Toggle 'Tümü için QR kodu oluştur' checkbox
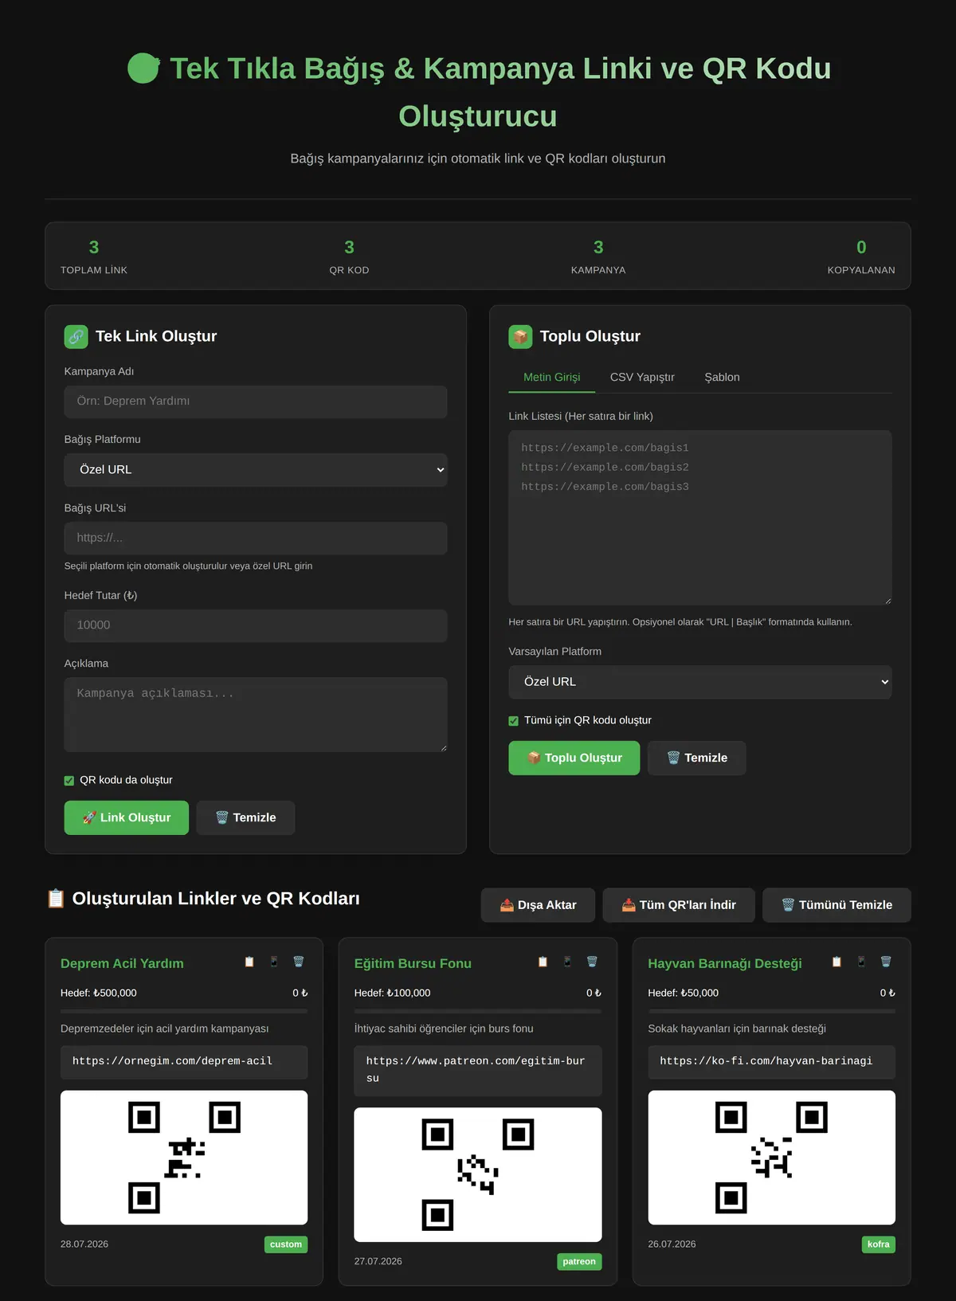The height and width of the screenshot is (1301, 956). coord(514,721)
